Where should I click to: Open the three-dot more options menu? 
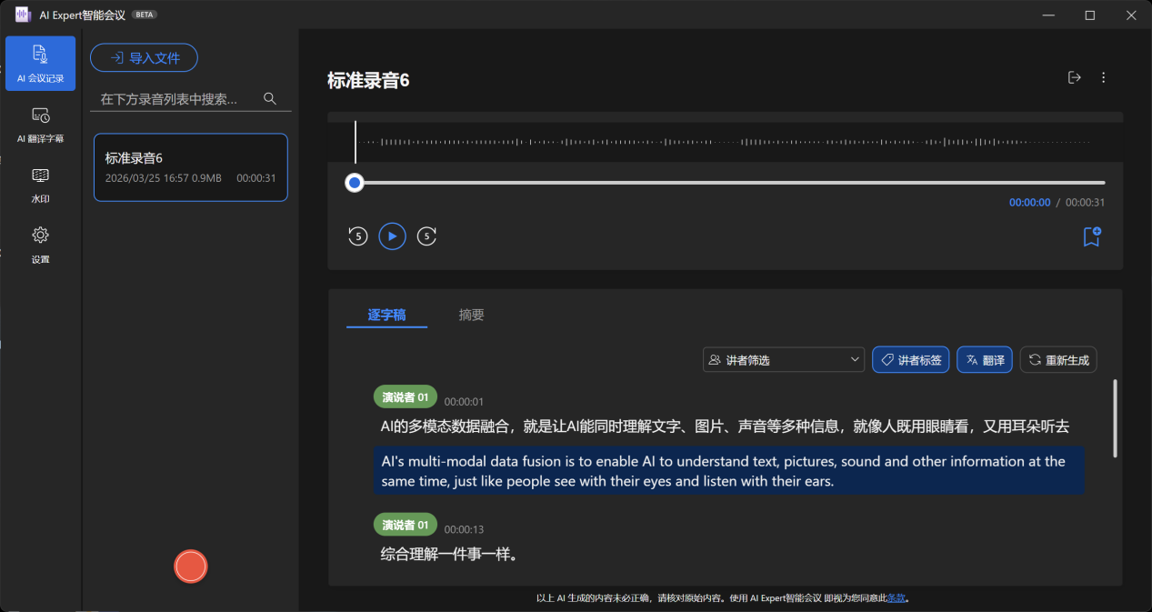(1104, 78)
